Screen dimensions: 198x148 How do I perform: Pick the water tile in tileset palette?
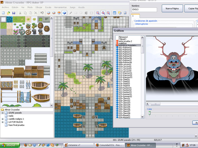pos(10,19)
